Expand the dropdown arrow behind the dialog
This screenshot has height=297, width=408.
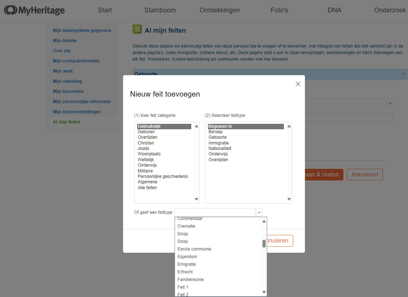point(390,103)
